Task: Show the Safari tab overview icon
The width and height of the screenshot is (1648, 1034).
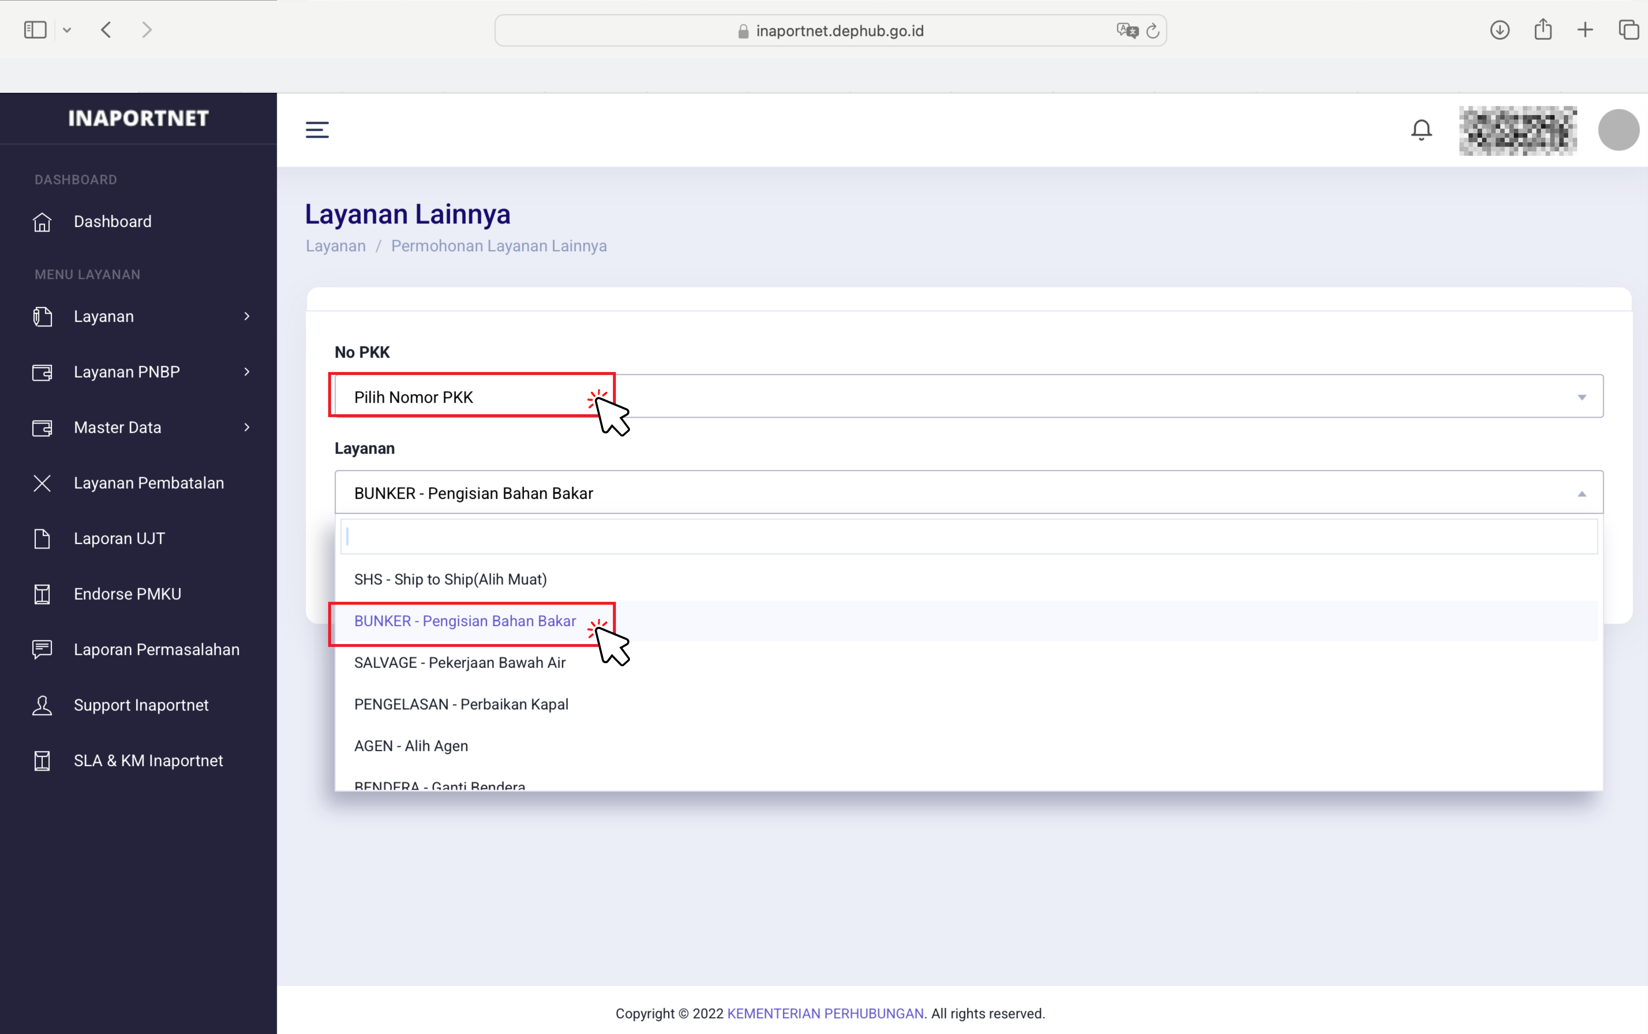Action: [1628, 30]
